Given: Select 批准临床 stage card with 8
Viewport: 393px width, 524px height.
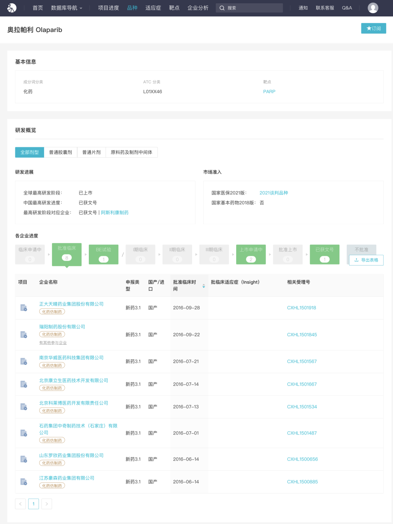Looking at the screenshot, I should click(67, 254).
